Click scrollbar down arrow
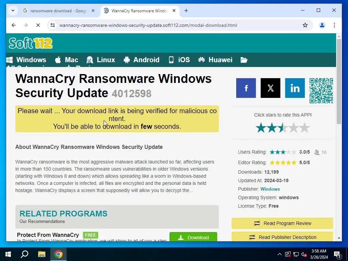Image resolution: width=348 pixels, height=261 pixels. coord(339,238)
